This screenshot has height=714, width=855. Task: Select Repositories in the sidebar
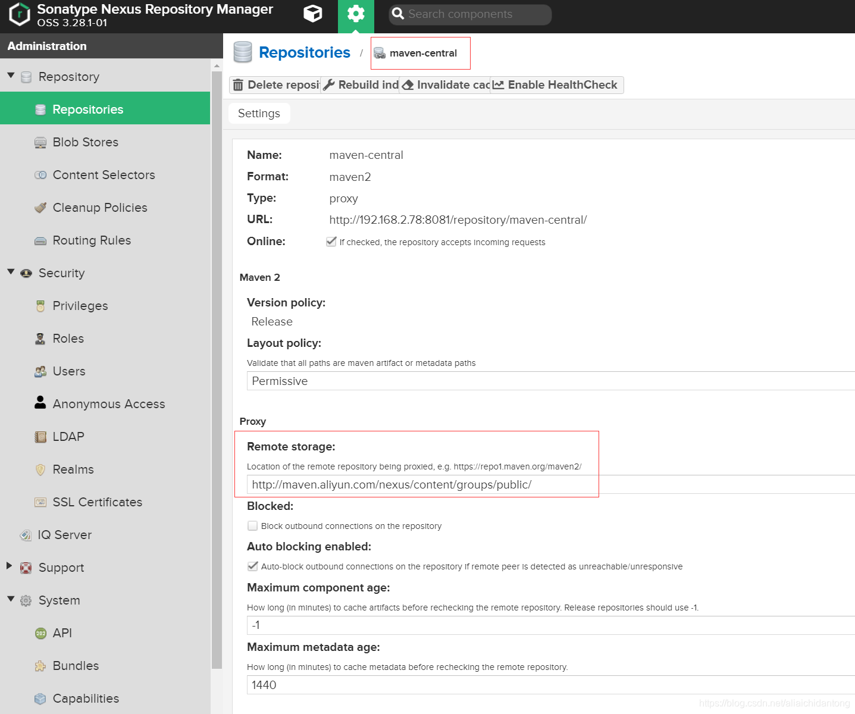[x=105, y=109]
